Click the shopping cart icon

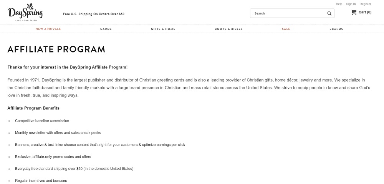[354, 12]
